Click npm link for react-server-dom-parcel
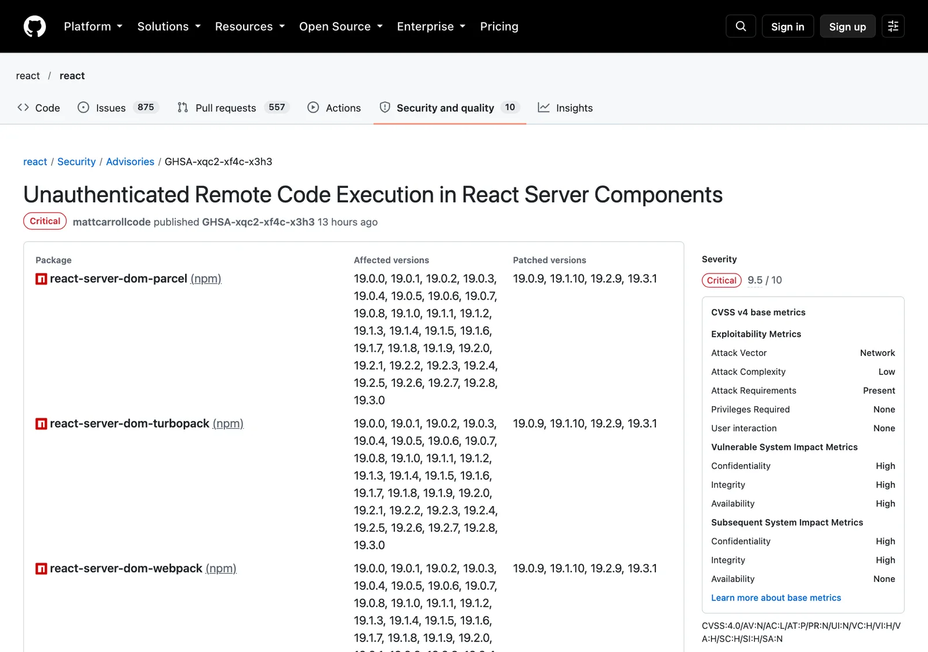928x652 pixels. tap(206, 279)
